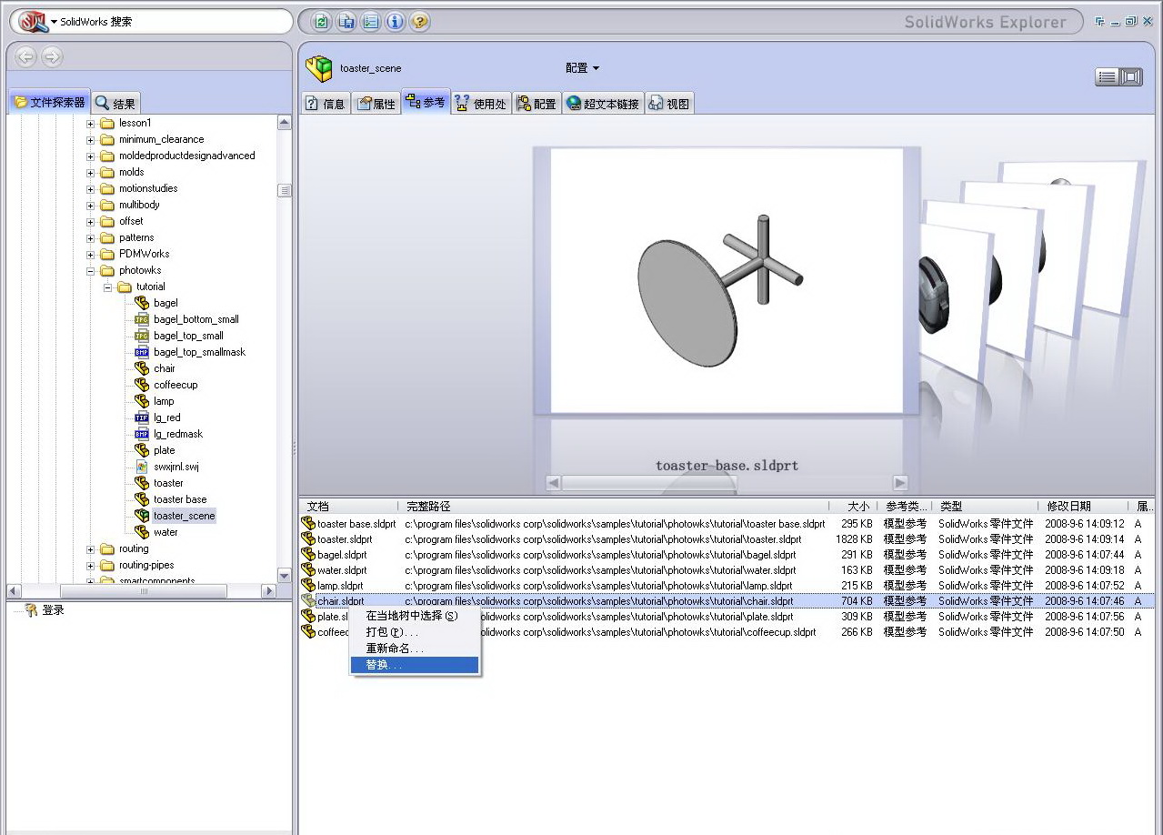This screenshot has height=835, width=1163.
Task: Click the login key icon
Action: pos(31,610)
